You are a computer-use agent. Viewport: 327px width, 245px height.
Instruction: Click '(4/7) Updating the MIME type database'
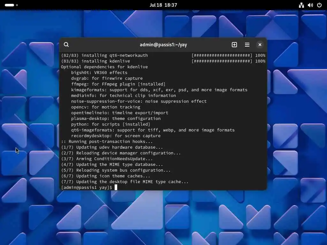click(x=112, y=165)
